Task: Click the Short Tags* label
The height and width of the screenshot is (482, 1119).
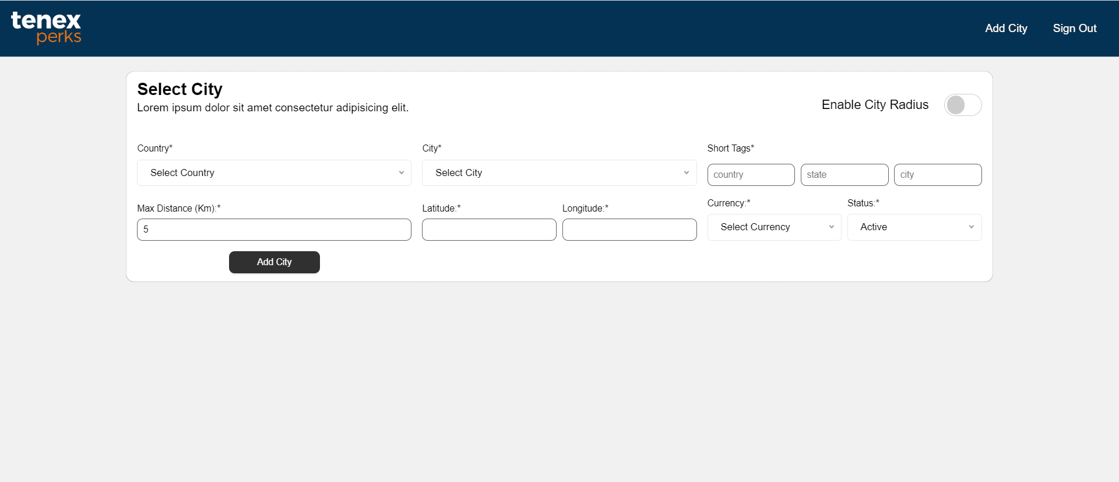Action: point(731,149)
